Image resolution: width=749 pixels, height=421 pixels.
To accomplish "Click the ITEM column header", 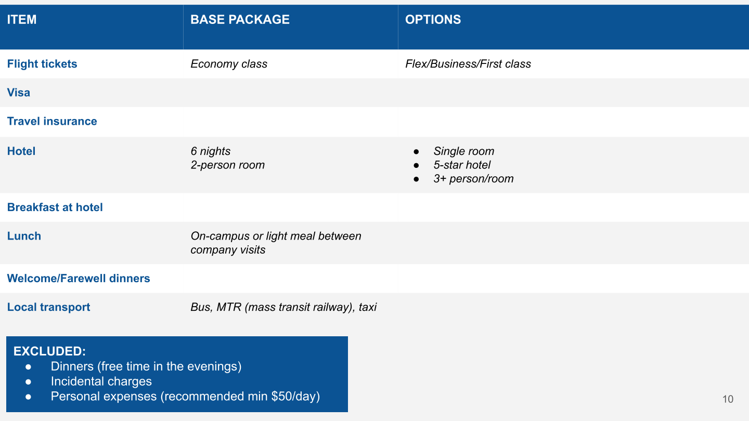I will (22, 20).
